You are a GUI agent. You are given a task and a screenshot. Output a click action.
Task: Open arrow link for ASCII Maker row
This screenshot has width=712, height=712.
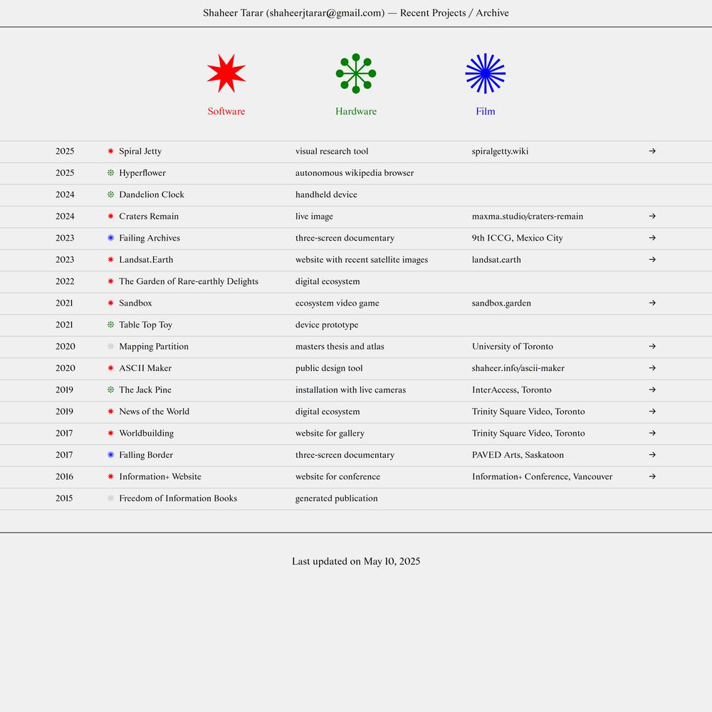(x=652, y=368)
